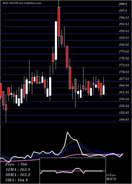
Task: Click the 185.81 price axis label
Action: click(x=124, y=38)
